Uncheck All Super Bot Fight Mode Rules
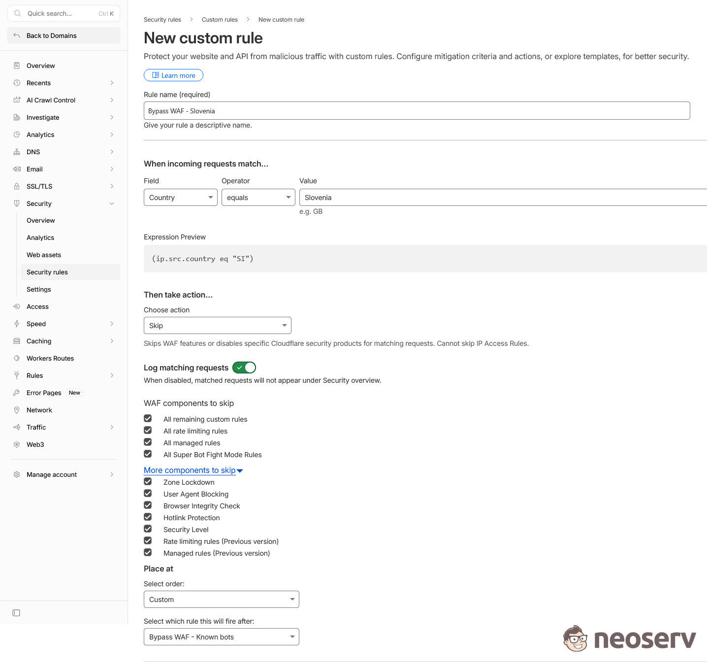The image size is (707, 669). click(x=148, y=454)
